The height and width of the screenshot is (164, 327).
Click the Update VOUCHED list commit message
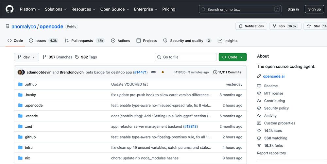click(129, 84)
